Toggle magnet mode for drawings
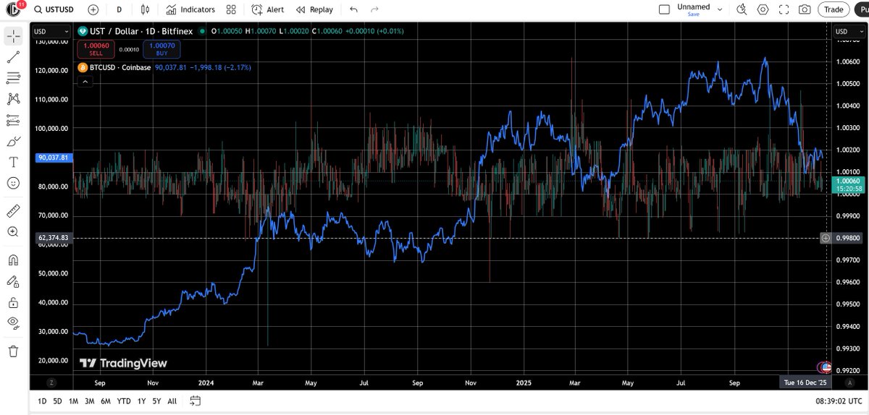 point(13,259)
